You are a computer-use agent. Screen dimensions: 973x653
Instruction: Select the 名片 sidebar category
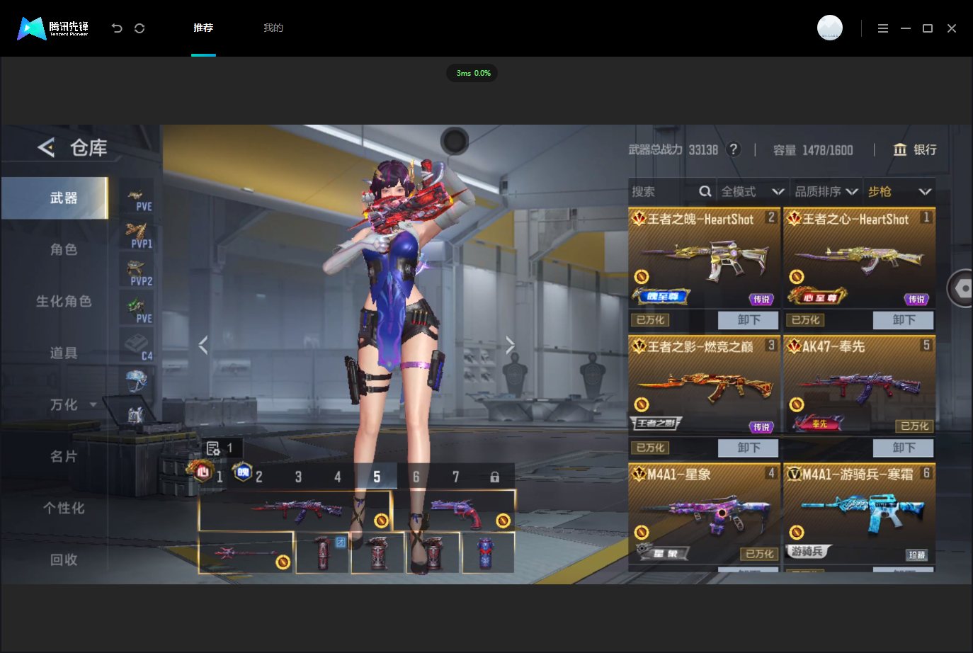pos(64,456)
